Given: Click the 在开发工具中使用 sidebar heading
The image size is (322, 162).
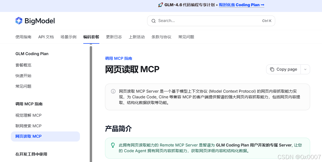Looking at the screenshot, I should [31, 154].
